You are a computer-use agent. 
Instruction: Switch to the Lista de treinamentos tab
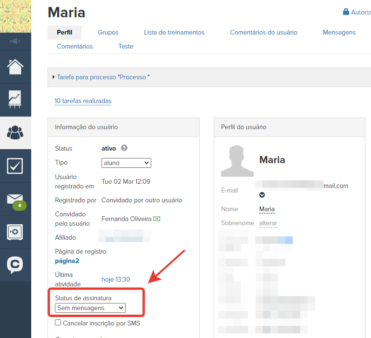[x=174, y=33]
